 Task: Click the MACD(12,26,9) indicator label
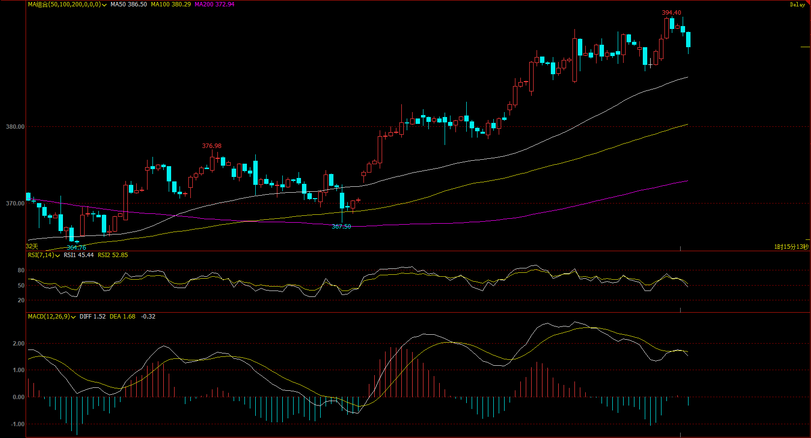click(x=49, y=317)
